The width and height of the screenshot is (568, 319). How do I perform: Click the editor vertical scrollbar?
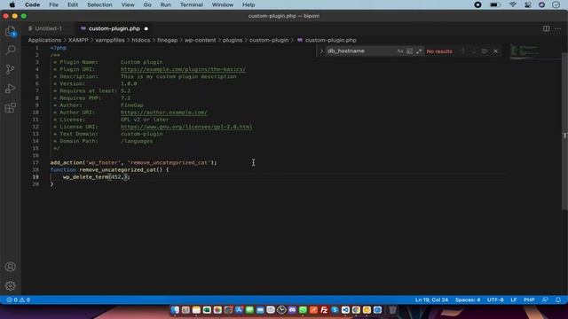pos(564,130)
